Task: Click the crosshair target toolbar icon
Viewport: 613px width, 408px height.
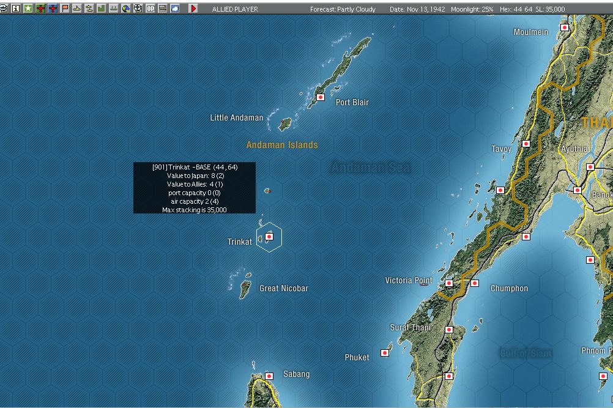Action: 138,8
